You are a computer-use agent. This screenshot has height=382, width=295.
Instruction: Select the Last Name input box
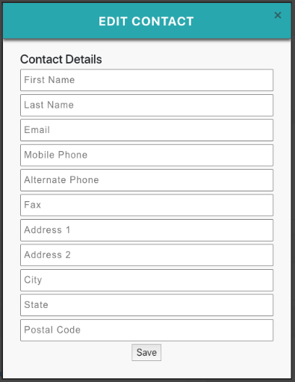[146, 105]
